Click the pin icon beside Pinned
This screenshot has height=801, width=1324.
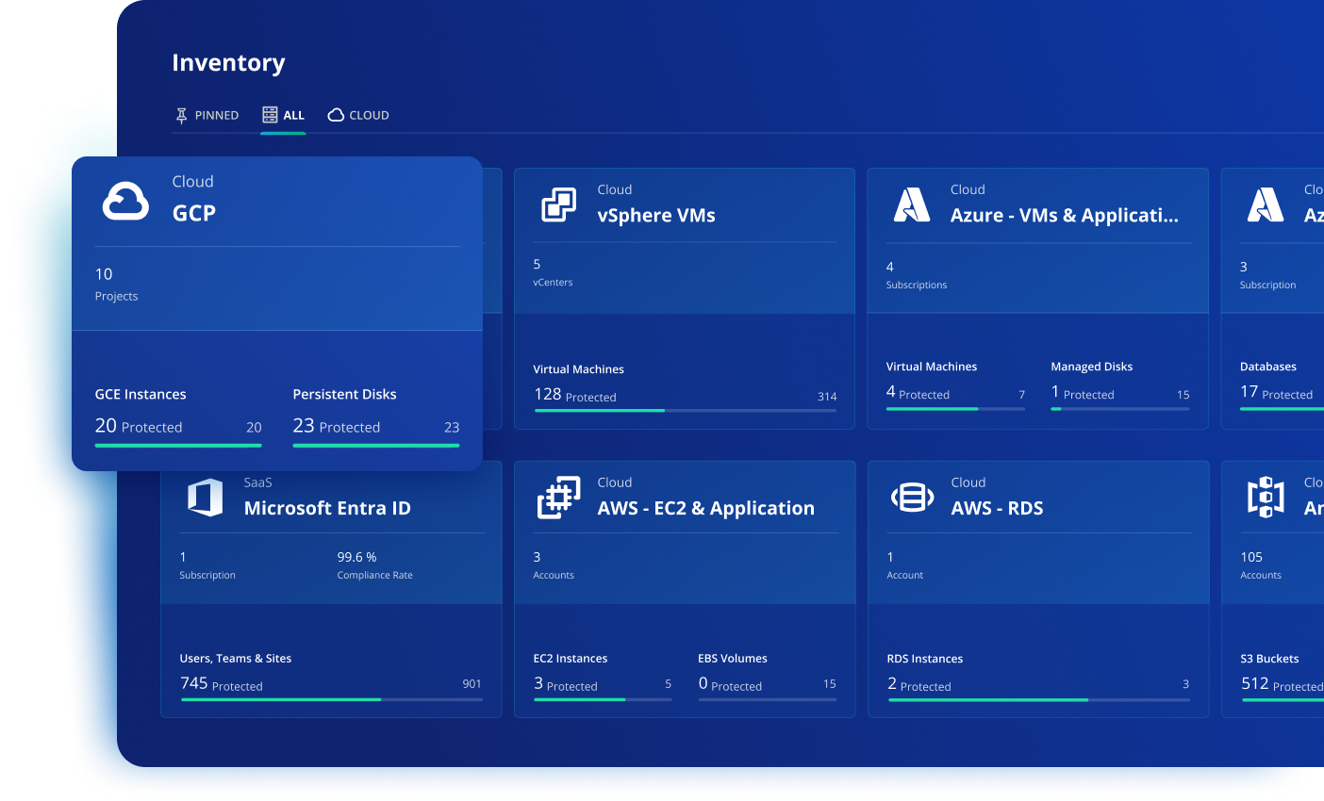click(x=179, y=114)
